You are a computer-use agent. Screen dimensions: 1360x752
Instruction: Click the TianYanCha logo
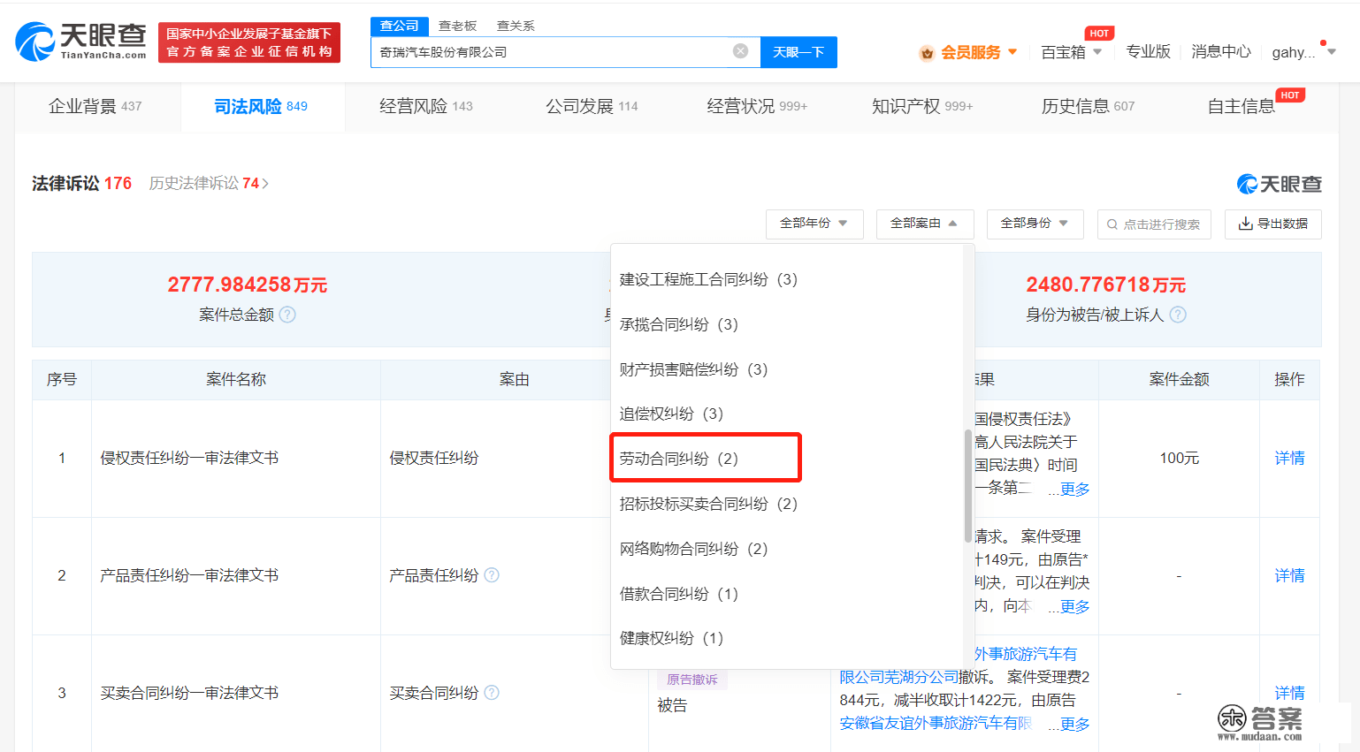tap(80, 42)
